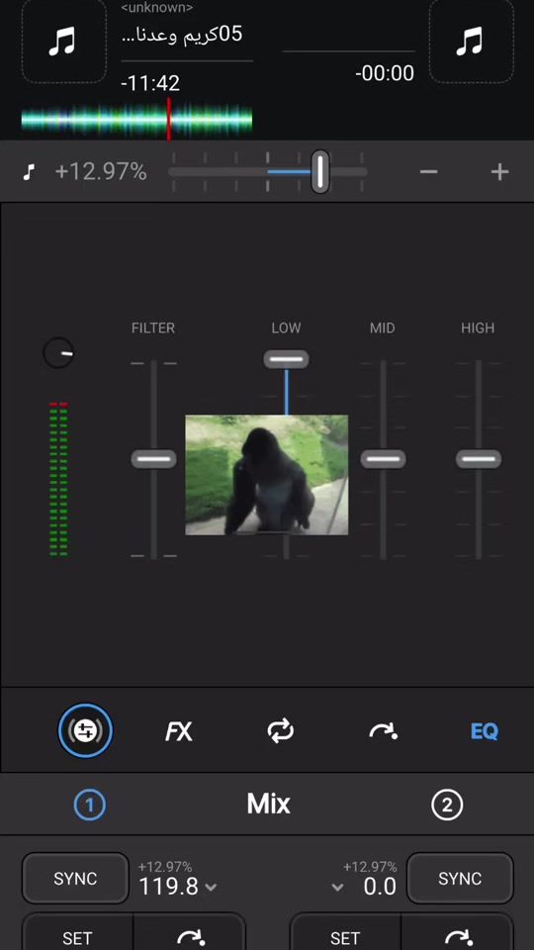The width and height of the screenshot is (534, 950).
Task: Click the -11:42 remaining time text
Action: [150, 83]
